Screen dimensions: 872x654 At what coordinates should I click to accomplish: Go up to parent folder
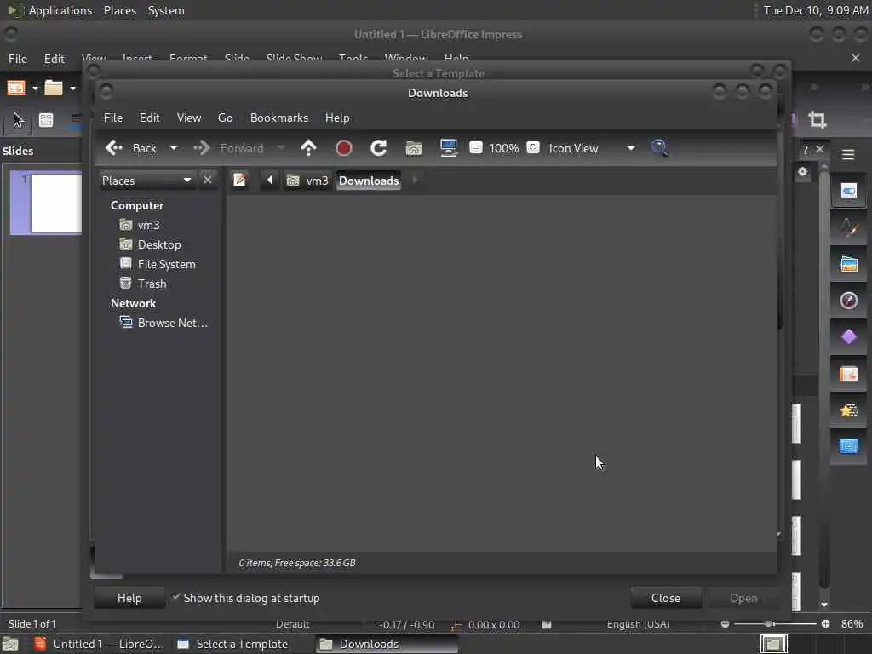(308, 148)
